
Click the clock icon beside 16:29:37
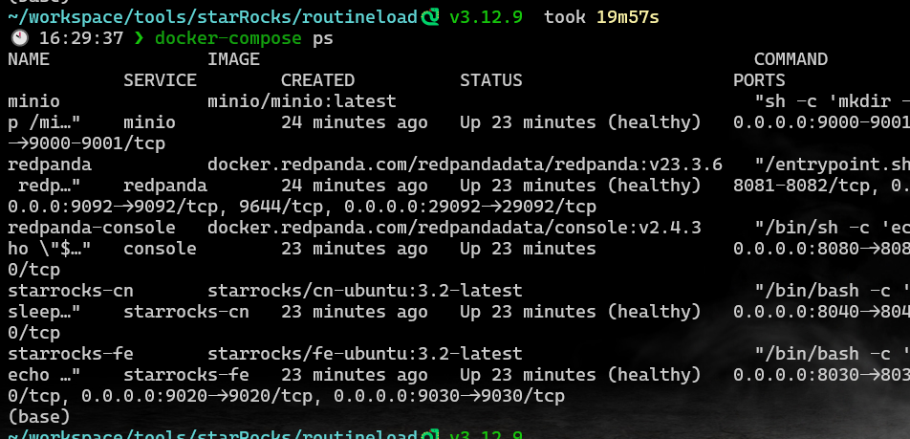click(20, 38)
